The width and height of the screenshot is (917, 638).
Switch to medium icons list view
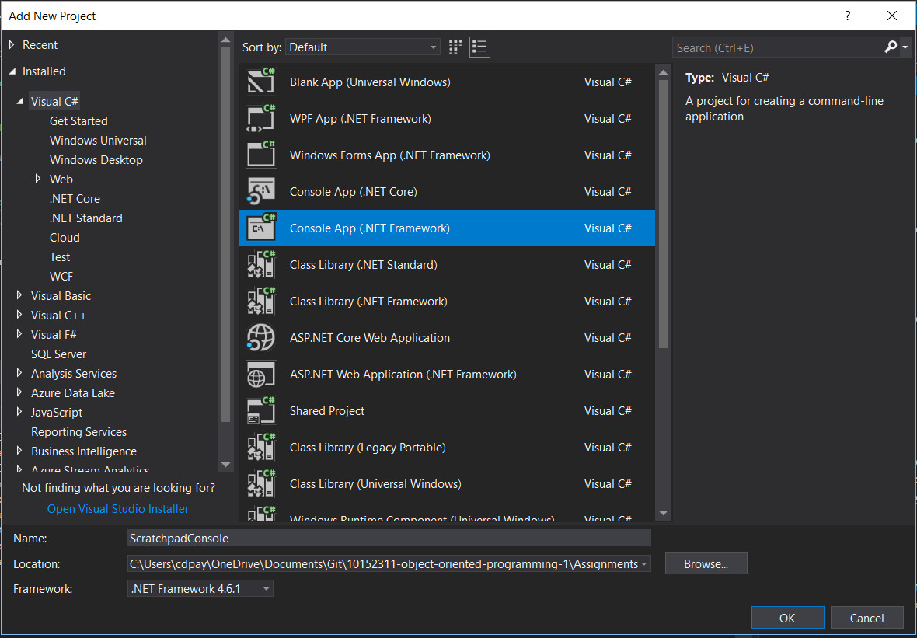point(479,47)
